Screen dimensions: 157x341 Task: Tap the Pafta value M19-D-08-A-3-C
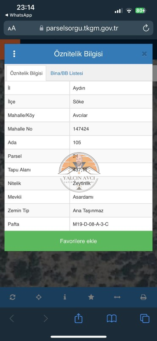91,224
